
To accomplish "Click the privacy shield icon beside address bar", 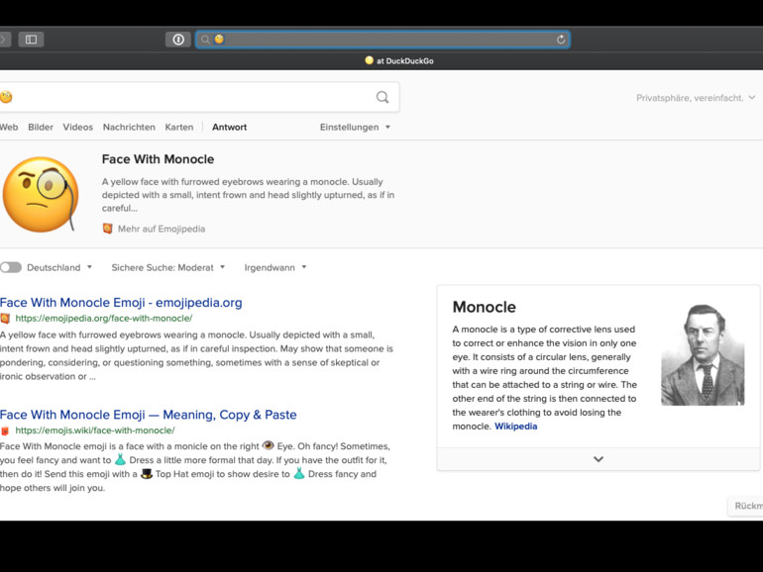I will 178,40.
